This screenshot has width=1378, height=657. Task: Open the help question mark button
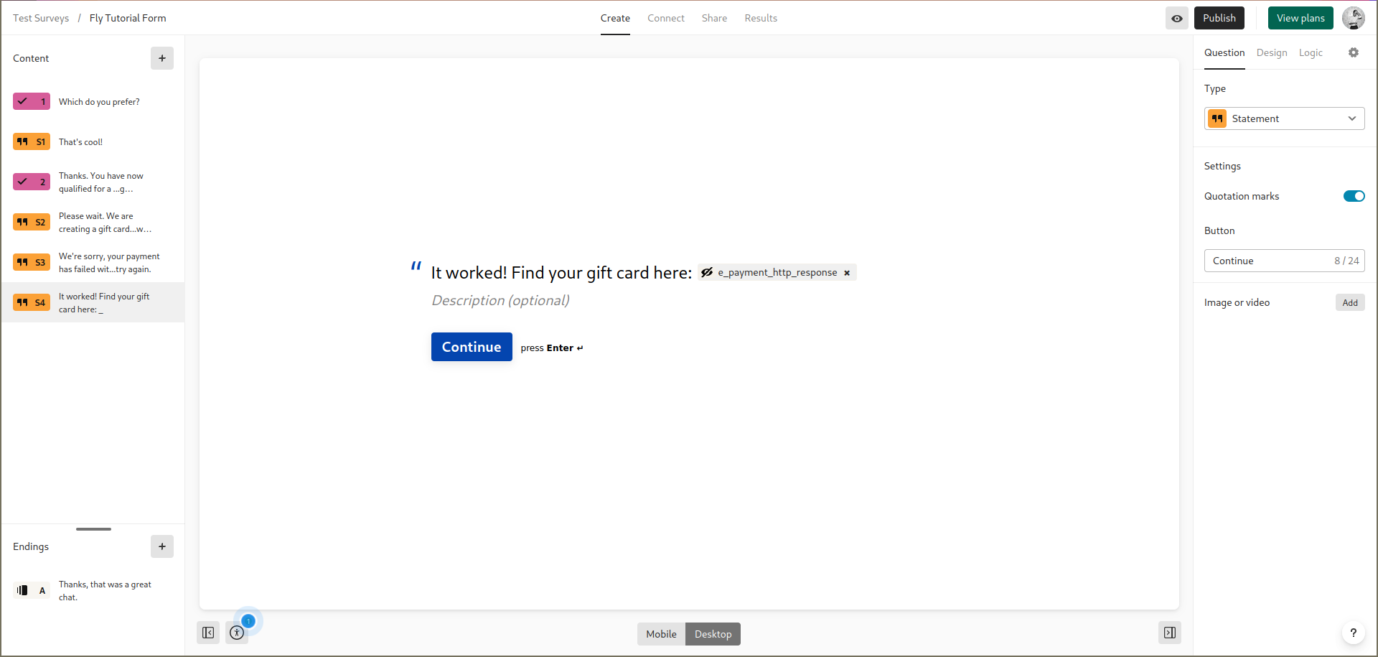pyautogui.click(x=1354, y=633)
